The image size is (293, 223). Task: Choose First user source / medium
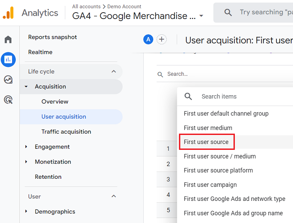220,156
